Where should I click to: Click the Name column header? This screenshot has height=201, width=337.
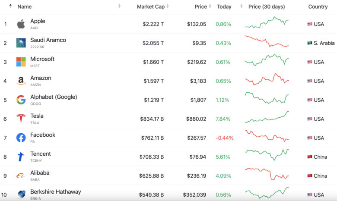pyautogui.click(x=25, y=6)
